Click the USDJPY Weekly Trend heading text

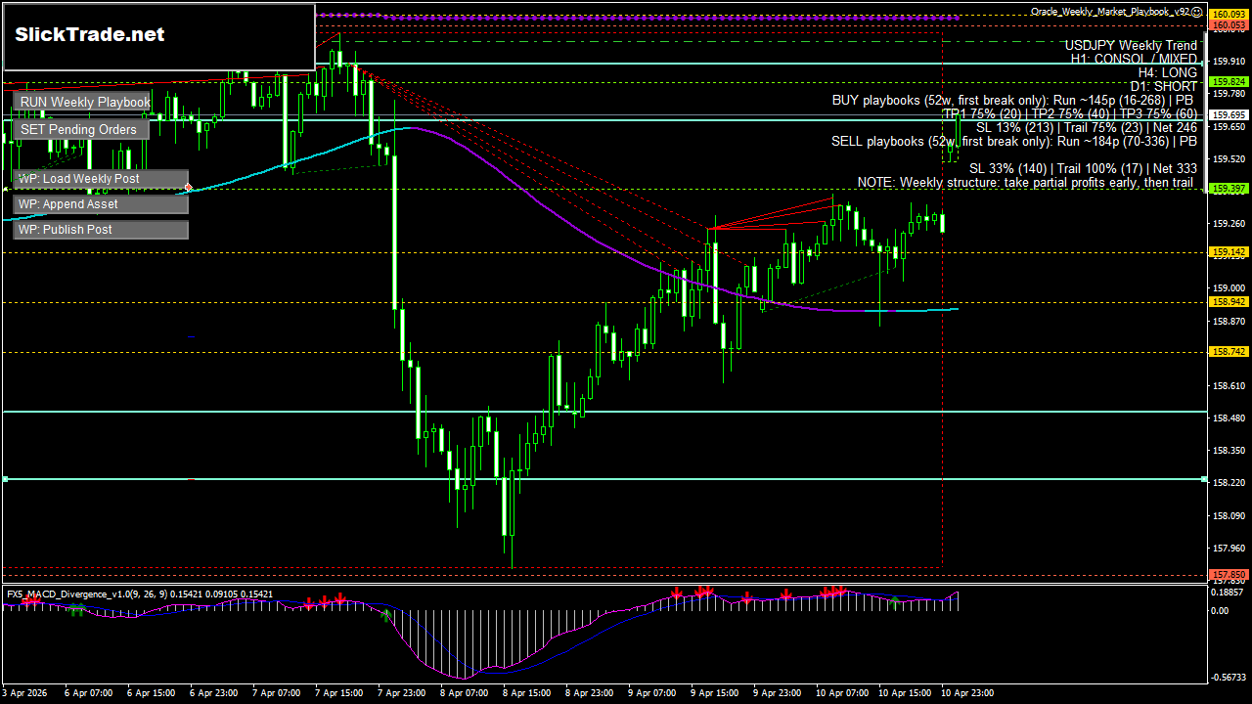click(1131, 45)
